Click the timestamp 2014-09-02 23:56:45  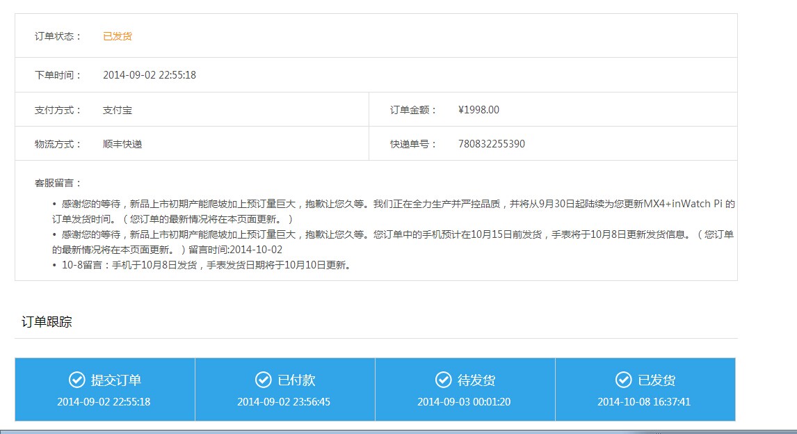[x=284, y=401]
